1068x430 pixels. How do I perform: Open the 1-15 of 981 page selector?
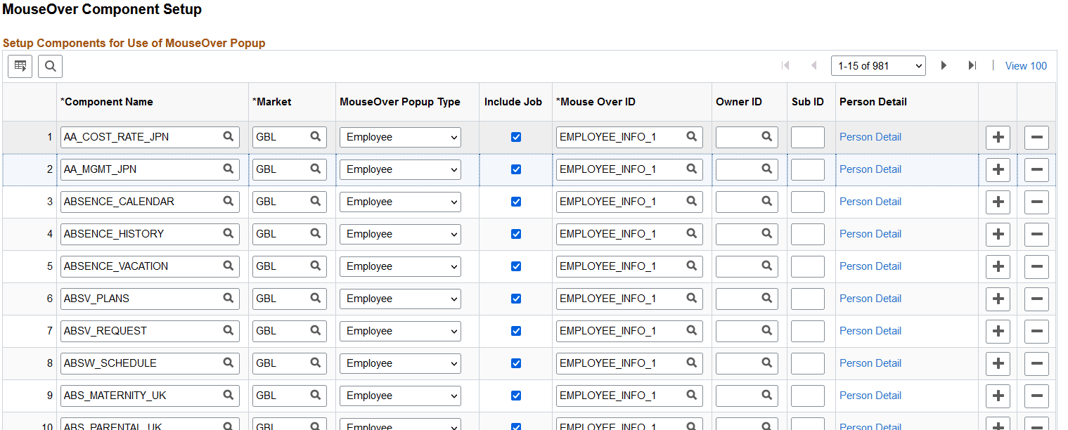click(x=878, y=65)
